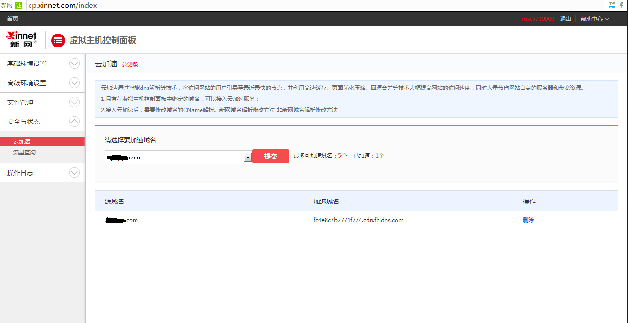This screenshot has width=628, height=323.
Task: Open 新网域名解析修改方法 link
Action: click(x=247, y=110)
